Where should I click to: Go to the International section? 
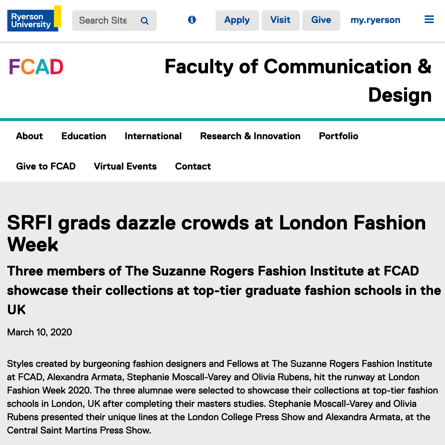tap(153, 136)
